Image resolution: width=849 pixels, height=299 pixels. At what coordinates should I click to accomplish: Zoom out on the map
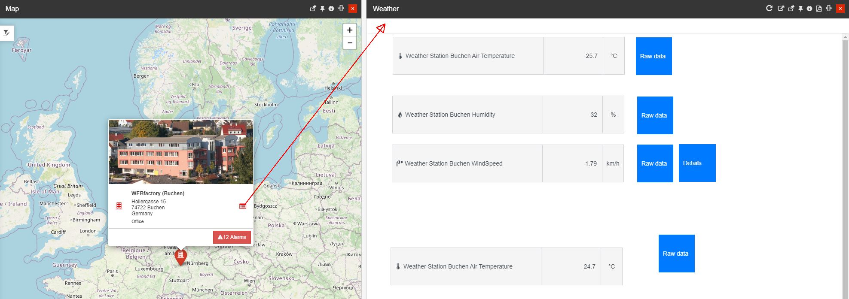pyautogui.click(x=350, y=43)
